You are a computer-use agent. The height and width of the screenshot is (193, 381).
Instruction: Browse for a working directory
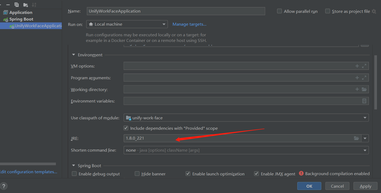(x=364, y=89)
